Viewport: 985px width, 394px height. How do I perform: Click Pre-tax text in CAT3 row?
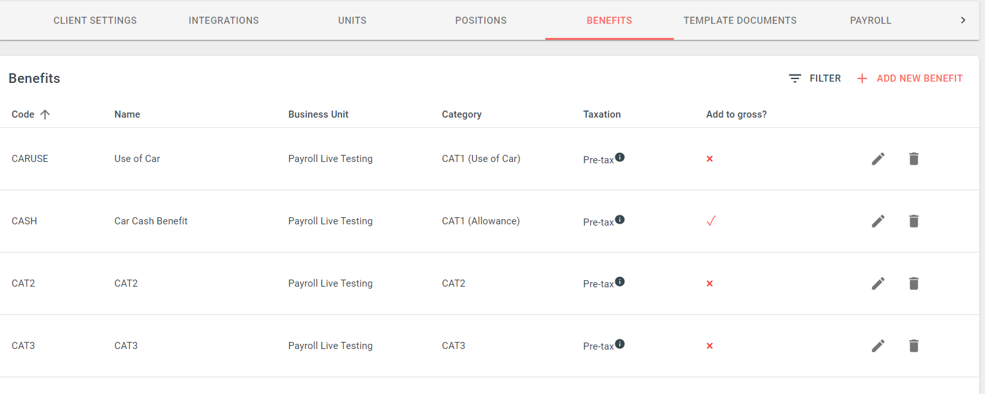click(599, 346)
